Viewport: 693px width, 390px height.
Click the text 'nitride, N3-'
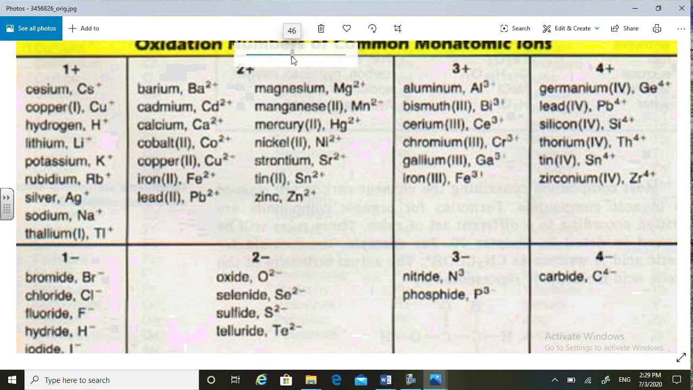point(434,276)
